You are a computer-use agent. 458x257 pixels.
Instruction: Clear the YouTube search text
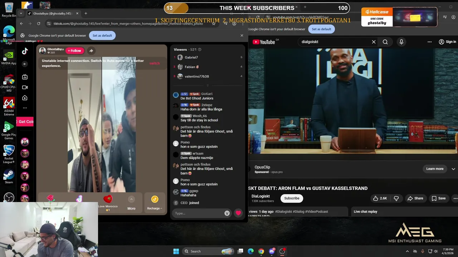coord(374,42)
